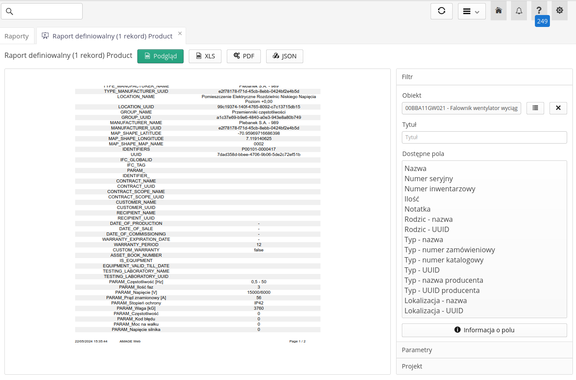Click the Tytuł input field
Screen dimensions: 576x380
(484, 137)
